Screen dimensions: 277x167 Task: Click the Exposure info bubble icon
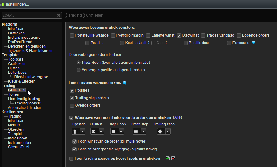(253, 43)
